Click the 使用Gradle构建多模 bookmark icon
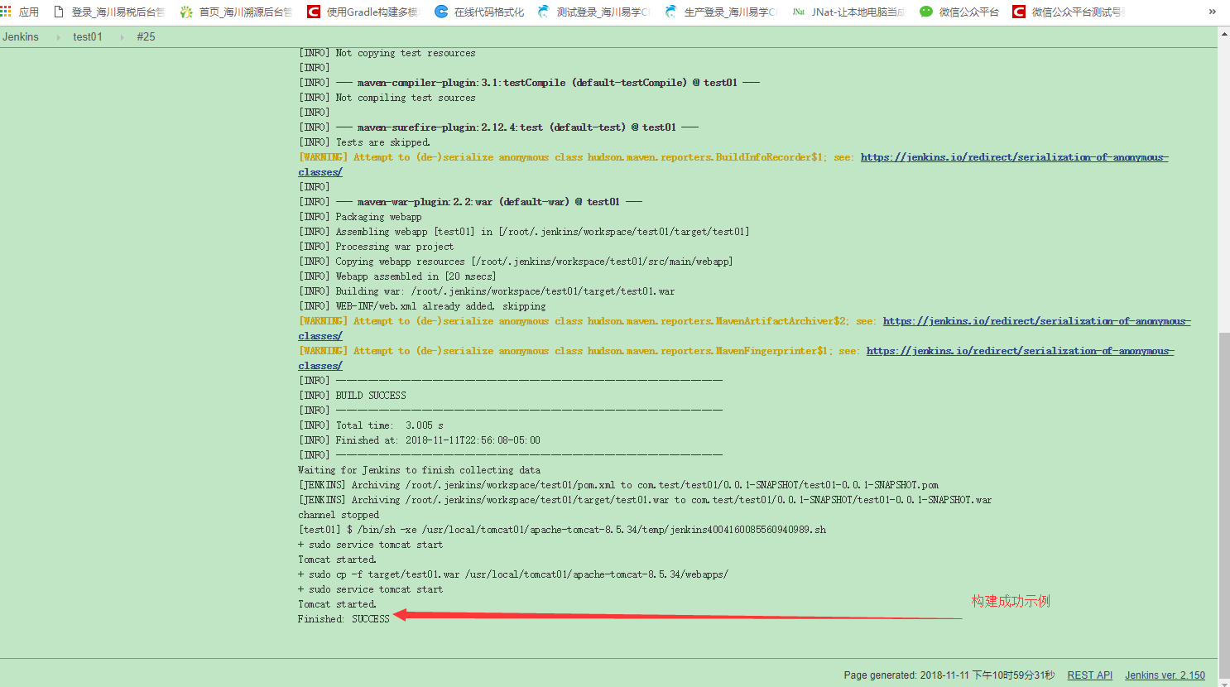The height and width of the screenshot is (687, 1230). coord(314,12)
